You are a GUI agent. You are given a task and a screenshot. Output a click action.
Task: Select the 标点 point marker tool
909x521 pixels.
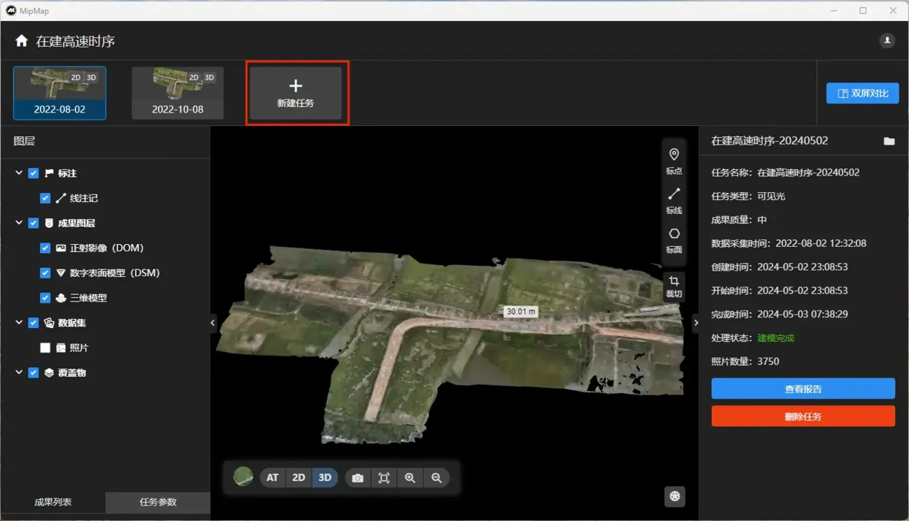674,160
